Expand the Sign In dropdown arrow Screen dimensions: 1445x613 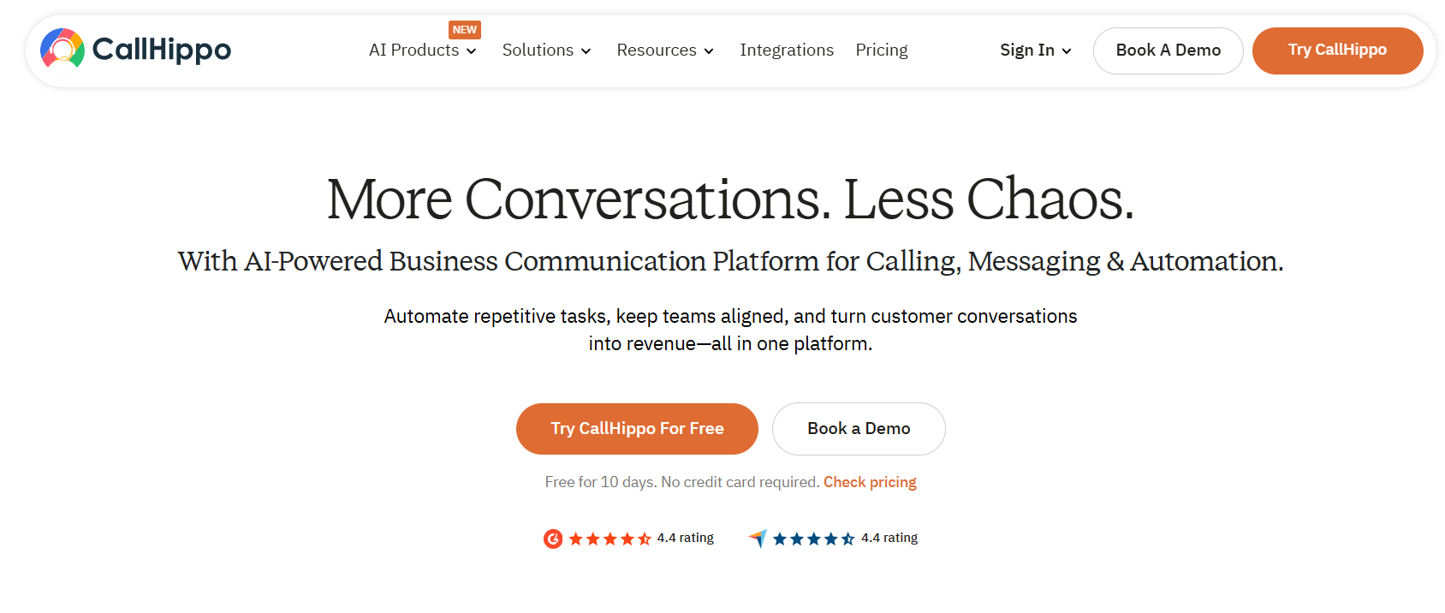pos(1067,51)
